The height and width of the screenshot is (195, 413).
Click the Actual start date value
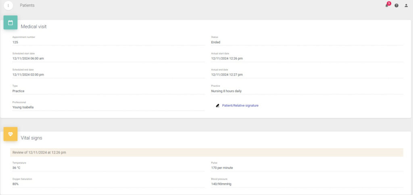(x=227, y=58)
